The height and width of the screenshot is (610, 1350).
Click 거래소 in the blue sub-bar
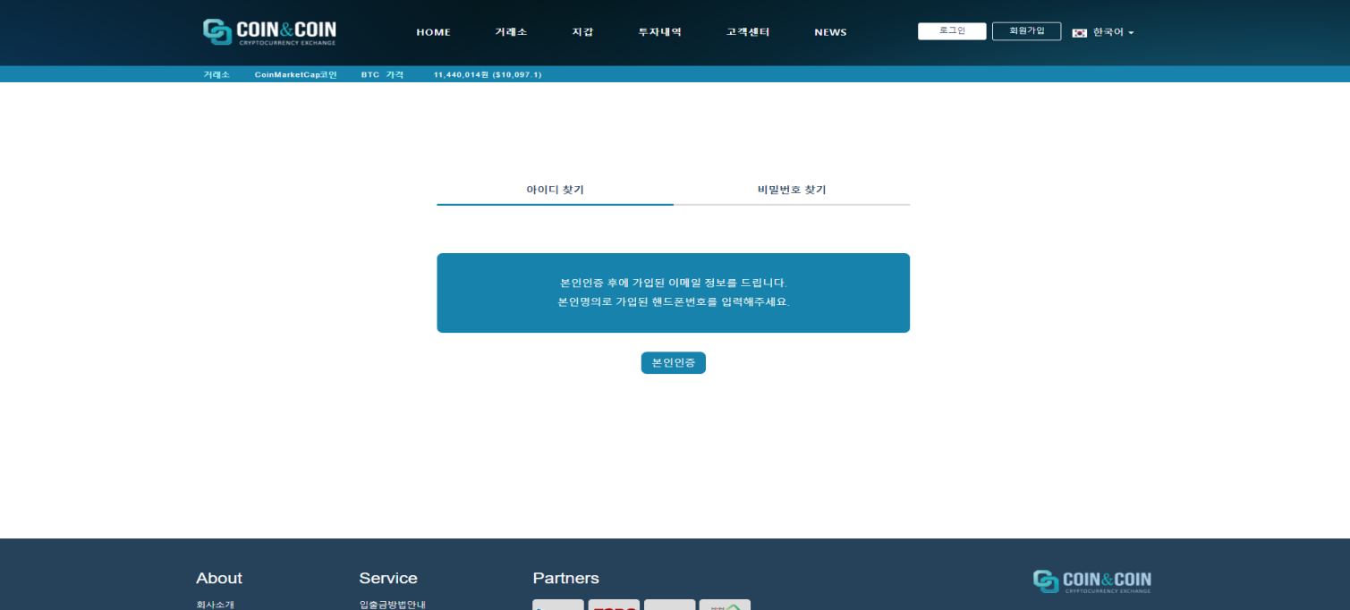[217, 74]
